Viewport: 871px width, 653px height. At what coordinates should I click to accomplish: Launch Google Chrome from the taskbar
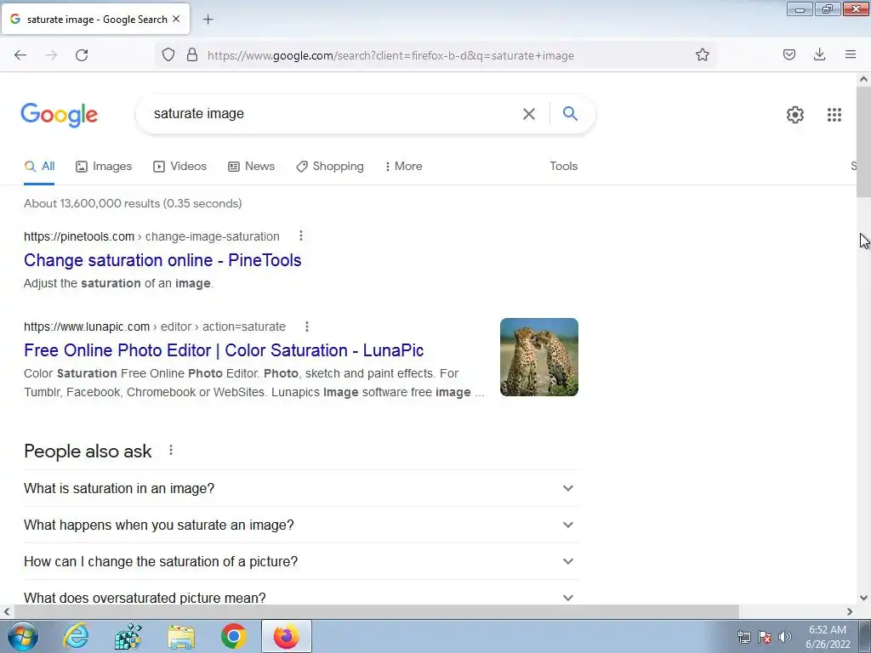[233, 636]
